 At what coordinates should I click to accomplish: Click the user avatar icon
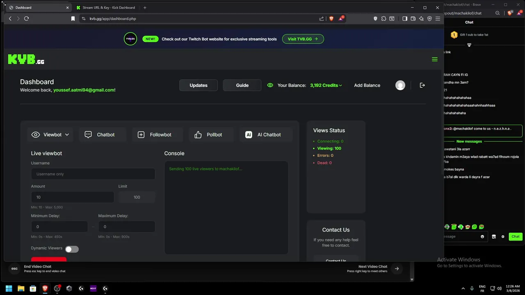pyautogui.click(x=400, y=85)
